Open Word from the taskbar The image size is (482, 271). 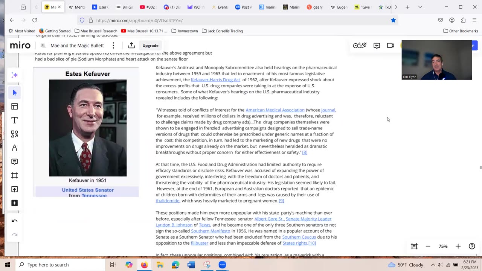pyautogui.click(x=191, y=265)
